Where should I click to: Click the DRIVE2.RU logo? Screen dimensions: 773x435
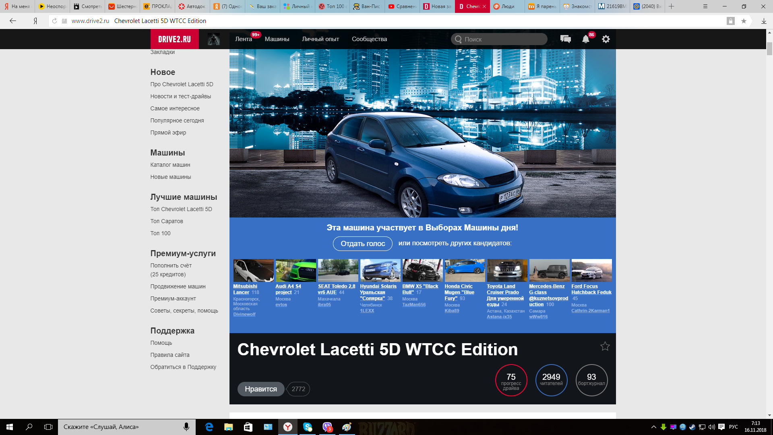174,39
